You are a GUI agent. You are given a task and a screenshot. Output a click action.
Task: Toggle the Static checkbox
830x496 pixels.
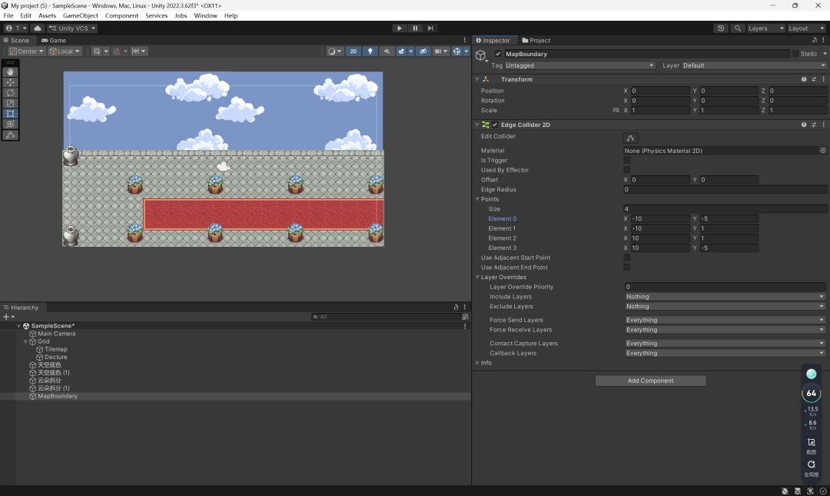[x=795, y=54]
